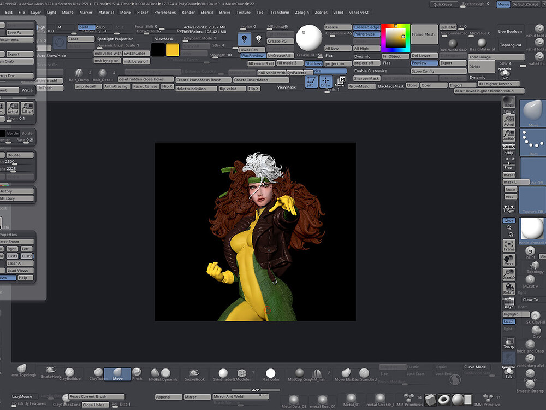This screenshot has height=410, width=546.
Task: Select the BasicMaterial2 sphere
Action: pyautogui.click(x=453, y=45)
